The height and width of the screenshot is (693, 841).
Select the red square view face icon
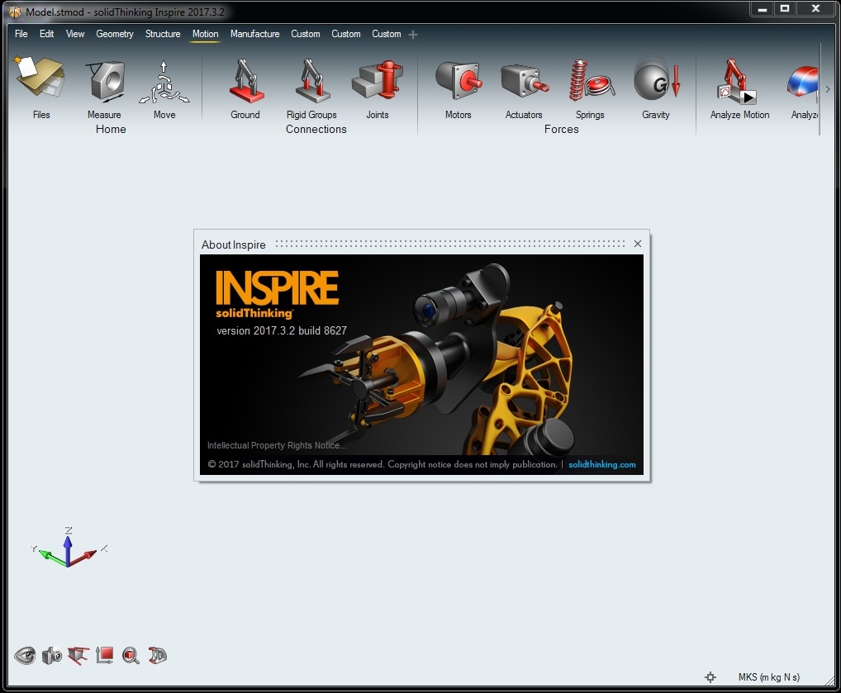105,656
